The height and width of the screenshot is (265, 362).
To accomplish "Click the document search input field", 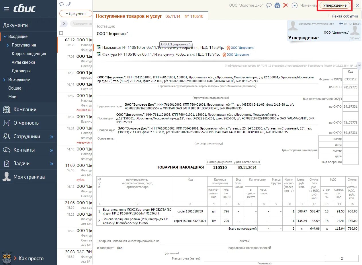I will [81, 24].
